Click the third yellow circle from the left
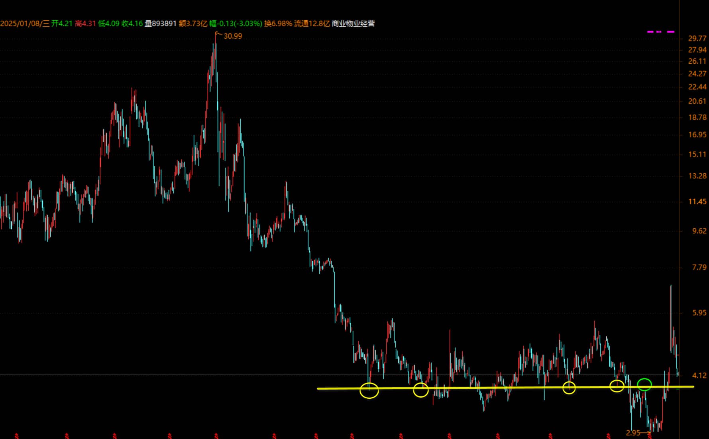 (569, 388)
